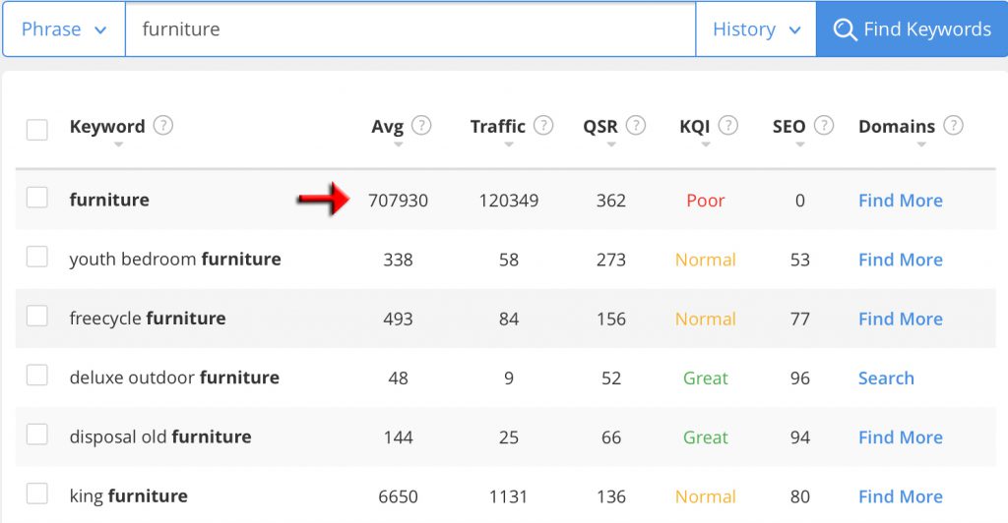The height and width of the screenshot is (523, 1008).
Task: Click Find More for freecycle furniture
Action: tap(901, 319)
